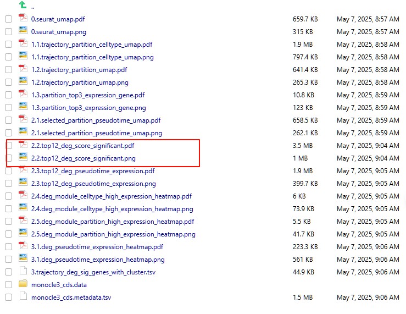The height and width of the screenshot is (314, 406).
Task: Click PDF icon of 2.1.selected_partition_pseudotime_umap.pdf
Action: (23, 119)
